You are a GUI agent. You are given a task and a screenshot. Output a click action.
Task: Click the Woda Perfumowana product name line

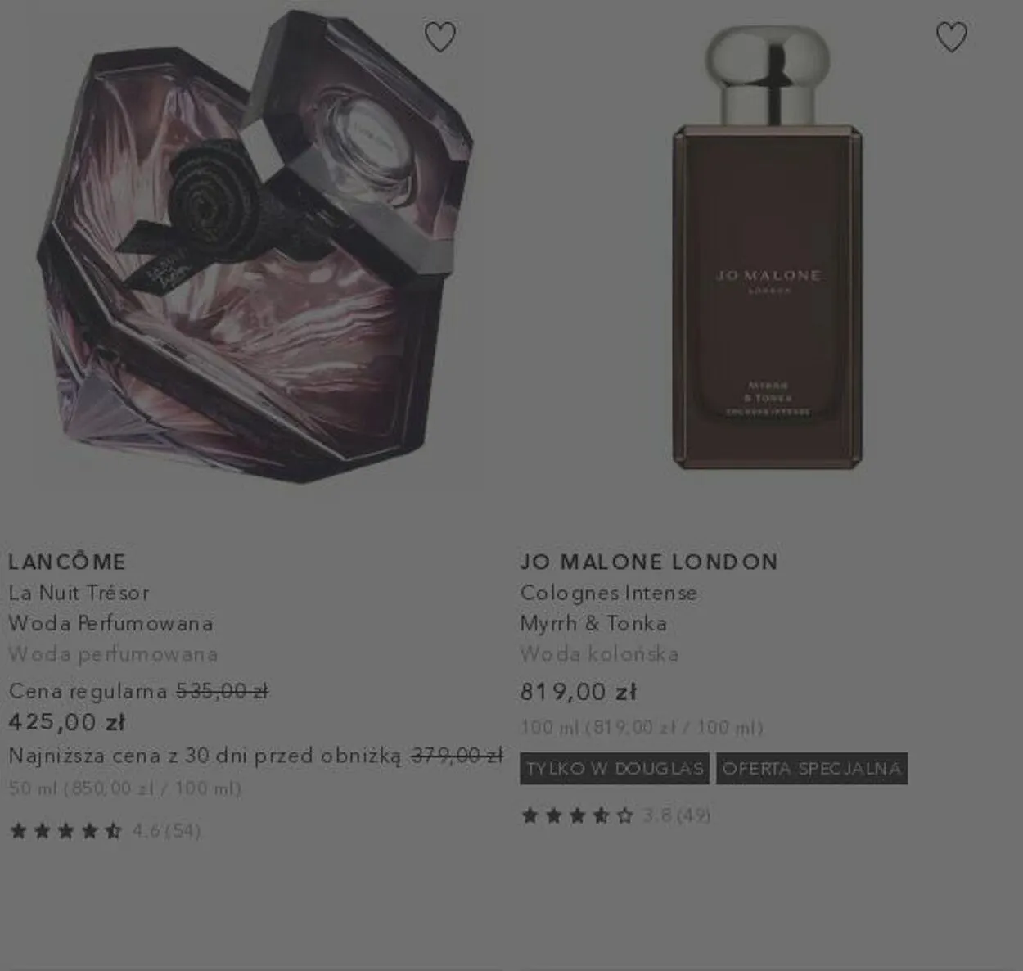(111, 623)
